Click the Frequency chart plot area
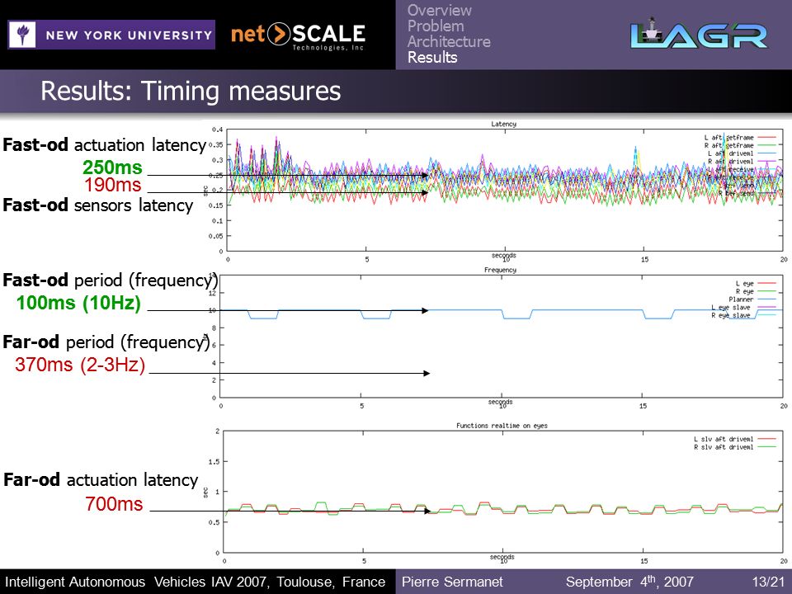The height and width of the screenshot is (594, 792). point(502,337)
